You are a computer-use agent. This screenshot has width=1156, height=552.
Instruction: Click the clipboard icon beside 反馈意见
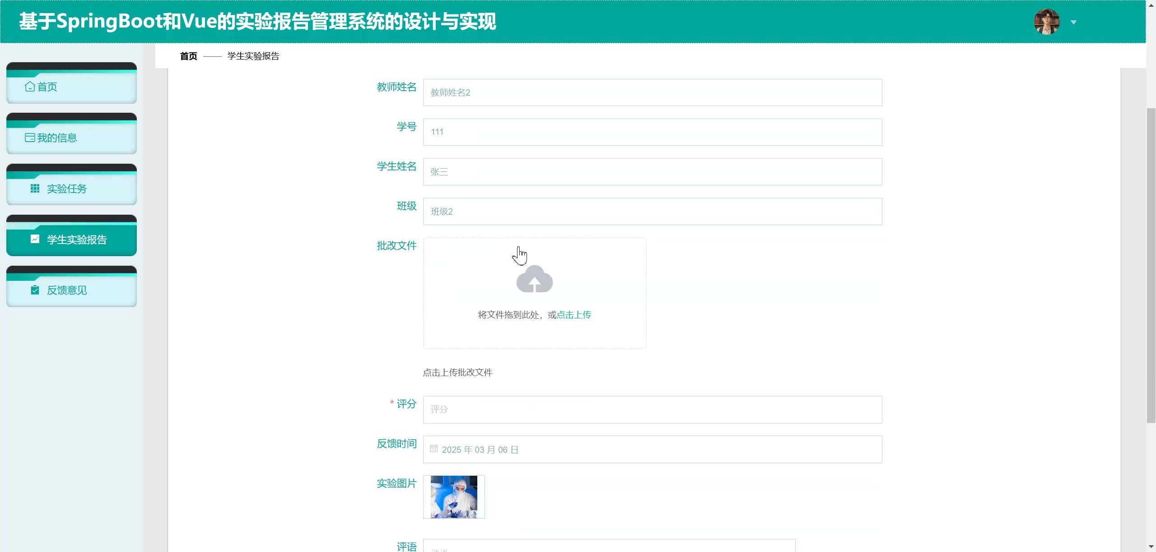(35, 290)
